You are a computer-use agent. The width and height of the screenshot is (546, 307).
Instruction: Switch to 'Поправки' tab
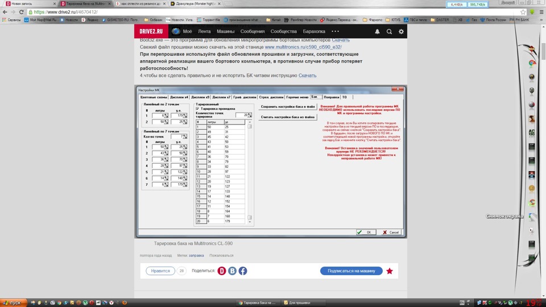[x=331, y=97]
